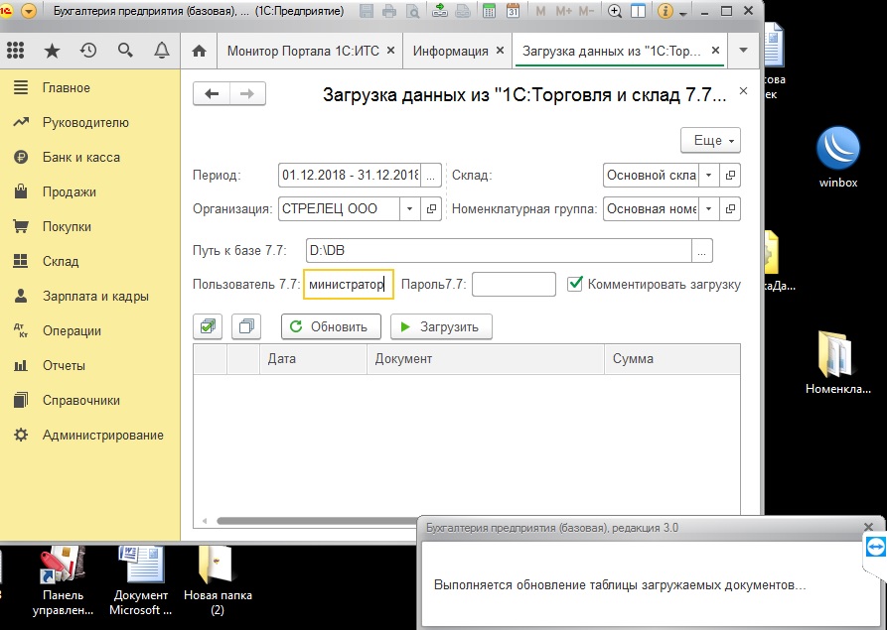Open the Номенклатурная группа open-form icon
This screenshot has height=630, width=887.
730,209
